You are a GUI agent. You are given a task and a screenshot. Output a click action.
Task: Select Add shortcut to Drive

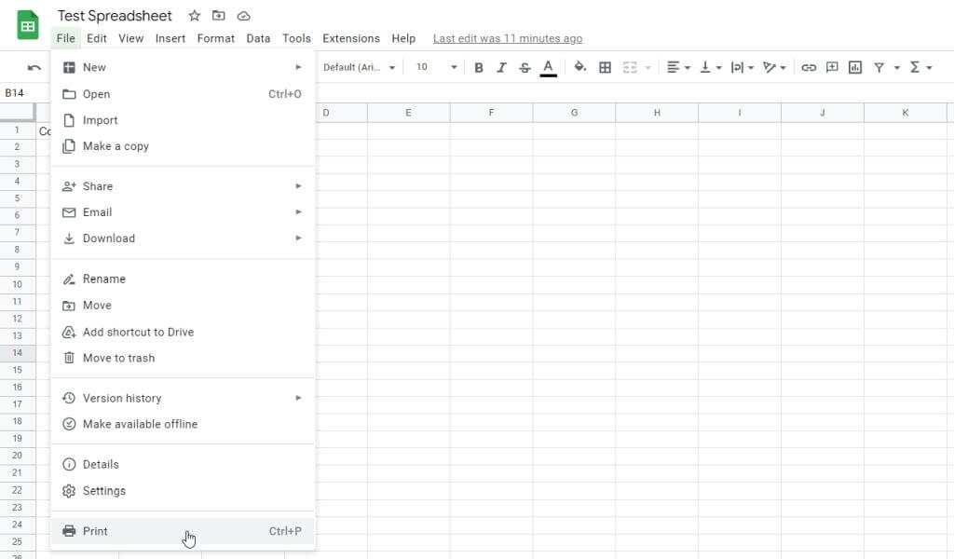click(x=183, y=332)
